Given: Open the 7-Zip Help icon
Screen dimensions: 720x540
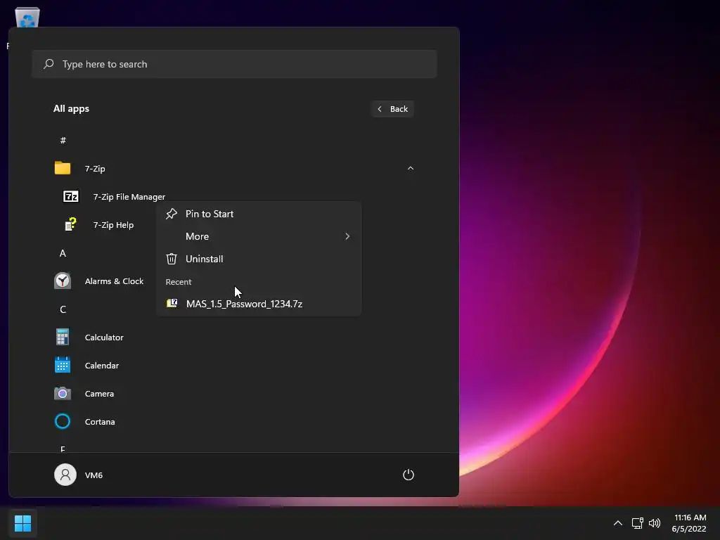Looking at the screenshot, I should tap(71, 224).
